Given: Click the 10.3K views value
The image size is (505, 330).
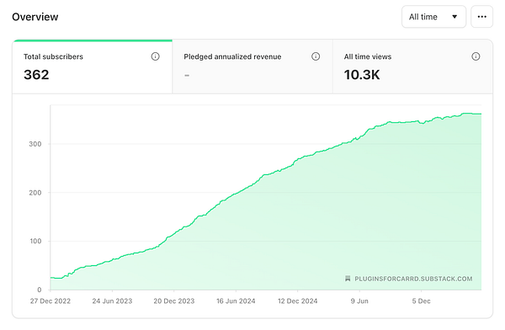Looking at the screenshot, I should (x=362, y=75).
